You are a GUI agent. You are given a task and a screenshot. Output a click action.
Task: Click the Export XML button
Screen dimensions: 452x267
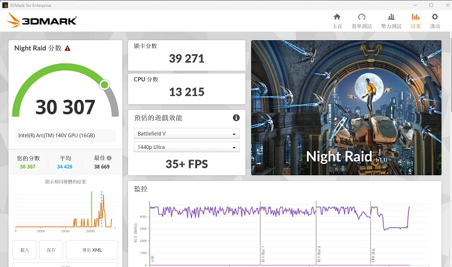point(92,250)
